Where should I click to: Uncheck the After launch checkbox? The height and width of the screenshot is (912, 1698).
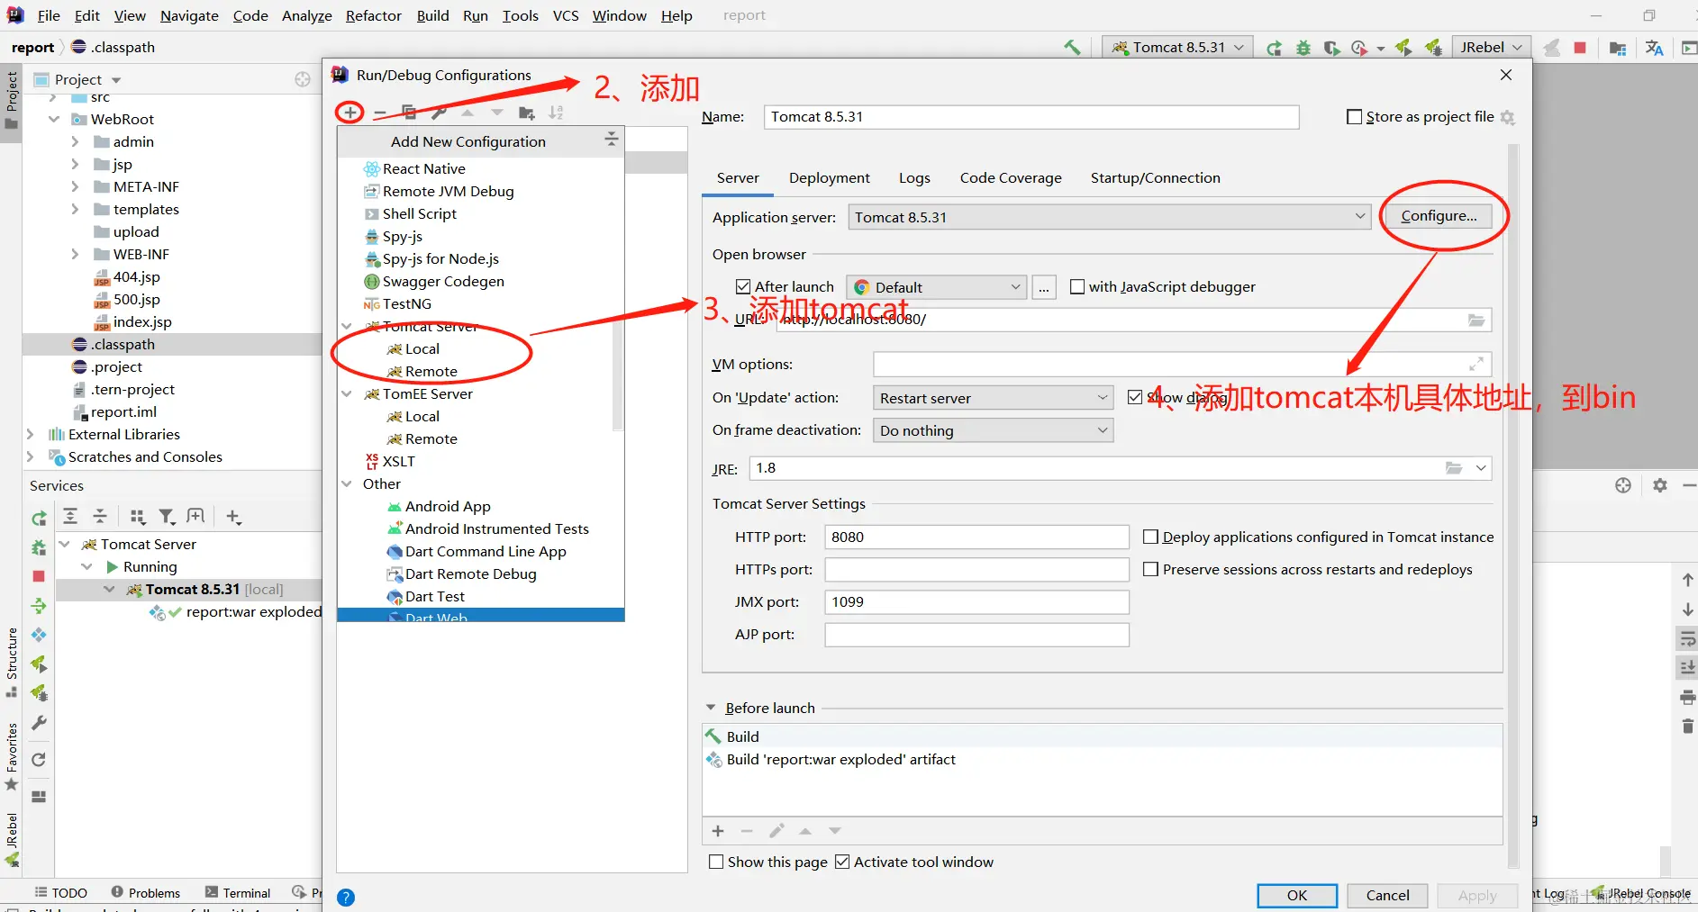pyautogui.click(x=743, y=286)
